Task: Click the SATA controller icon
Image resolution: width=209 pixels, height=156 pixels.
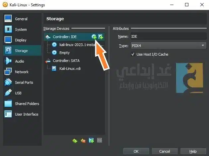Action: [48, 61]
